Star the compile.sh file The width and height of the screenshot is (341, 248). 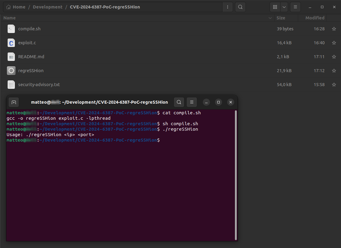pos(334,29)
